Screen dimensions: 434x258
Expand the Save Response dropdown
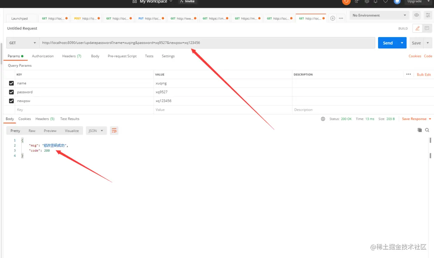(x=430, y=119)
